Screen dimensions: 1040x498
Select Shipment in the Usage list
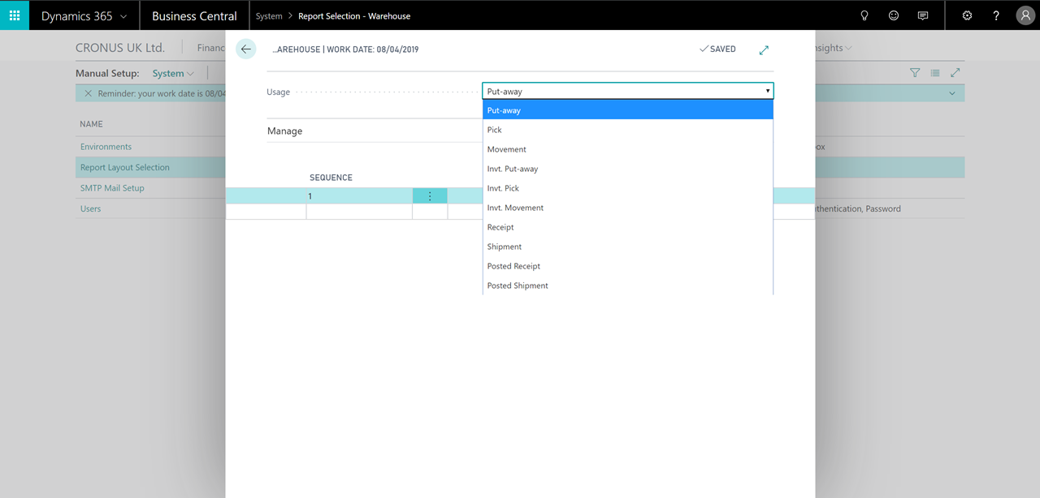[x=628, y=247]
